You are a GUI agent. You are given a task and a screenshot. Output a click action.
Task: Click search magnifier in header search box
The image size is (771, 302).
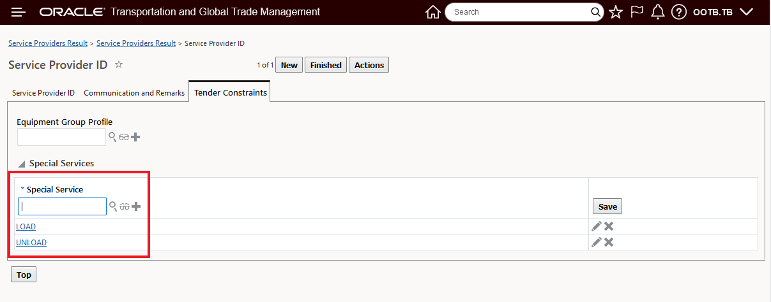click(595, 12)
